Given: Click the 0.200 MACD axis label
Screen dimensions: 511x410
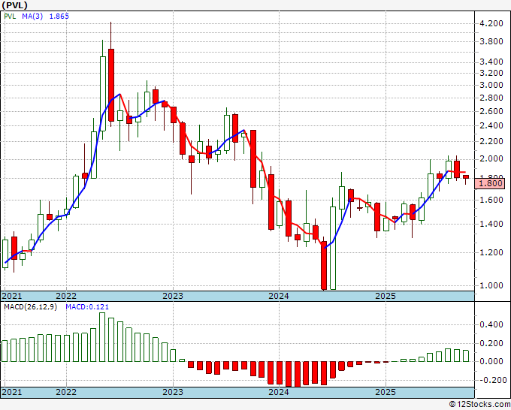Looking at the screenshot, I should [x=491, y=344].
